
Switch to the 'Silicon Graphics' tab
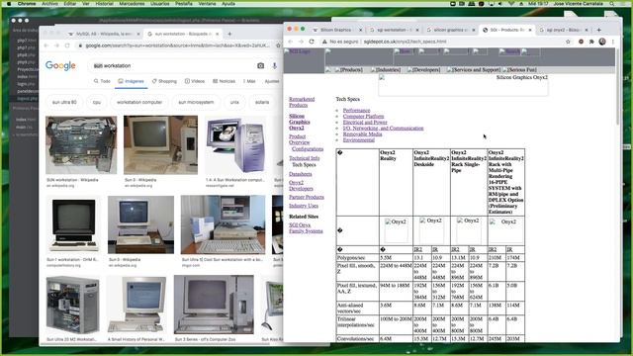pos(336,30)
